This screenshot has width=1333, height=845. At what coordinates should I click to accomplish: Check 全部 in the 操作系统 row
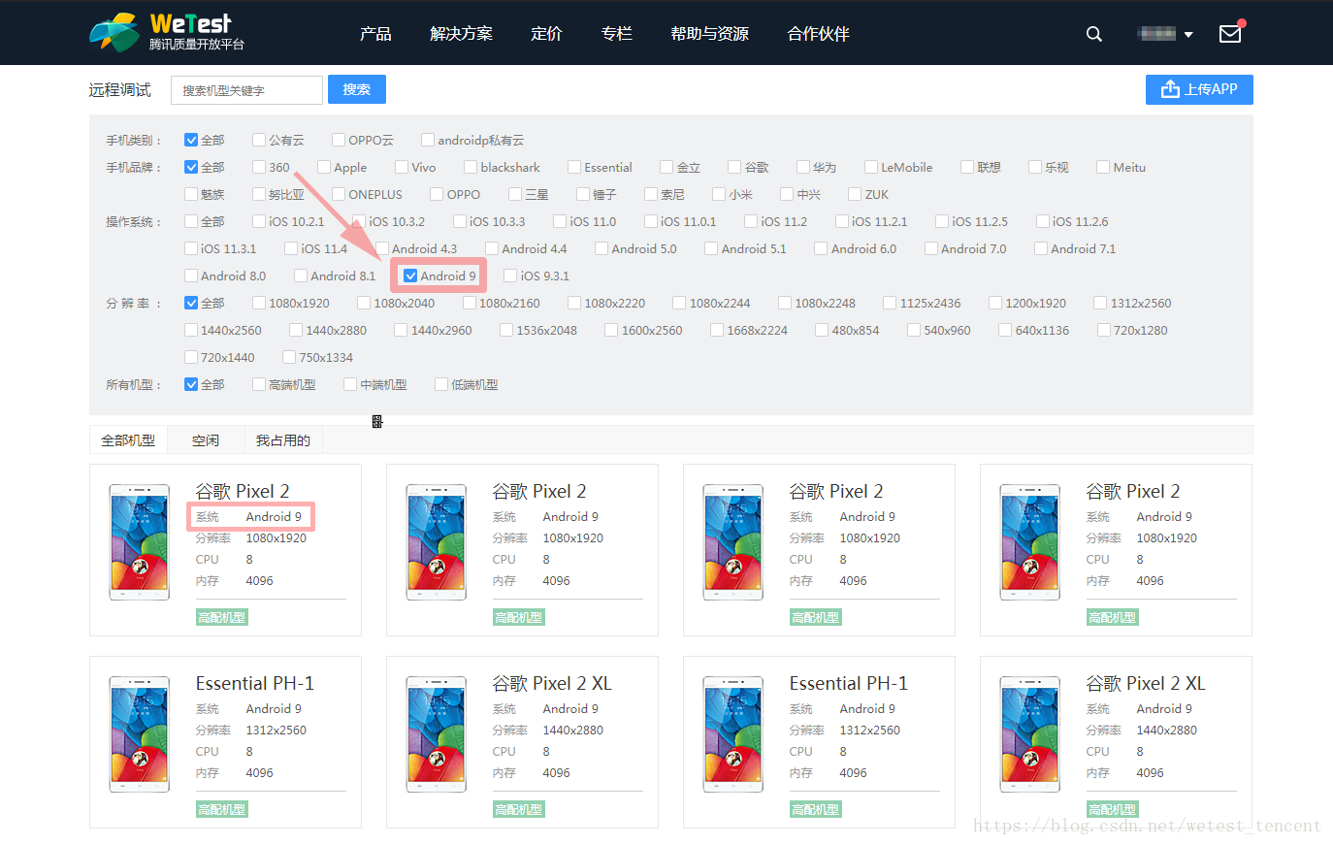click(191, 221)
